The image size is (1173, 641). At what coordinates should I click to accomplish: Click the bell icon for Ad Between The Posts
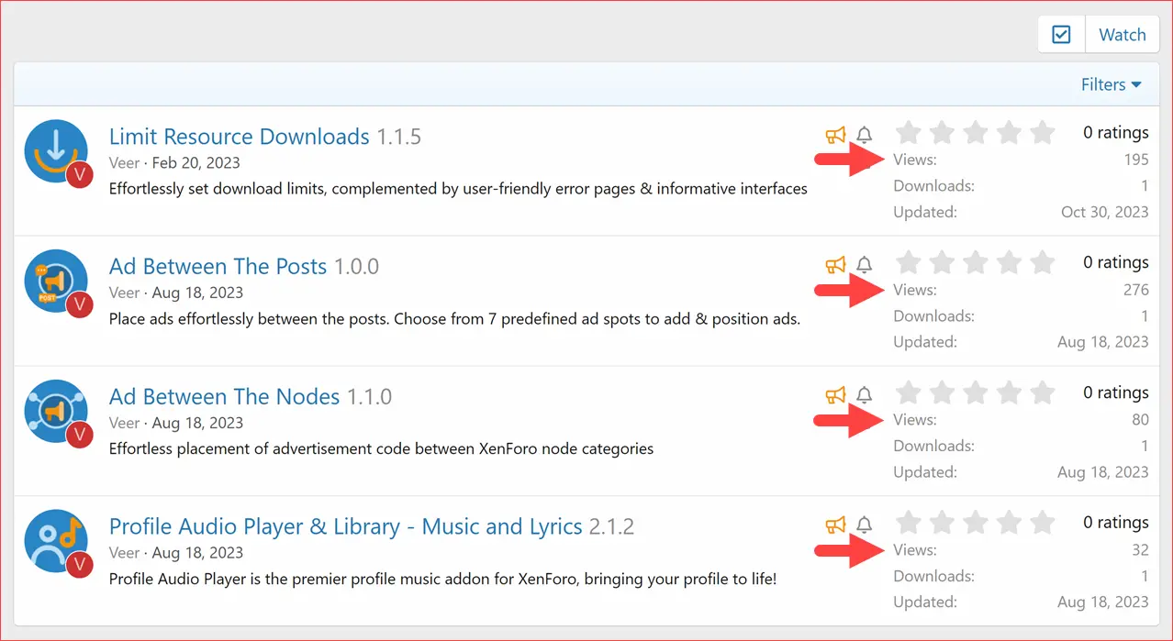tap(864, 264)
